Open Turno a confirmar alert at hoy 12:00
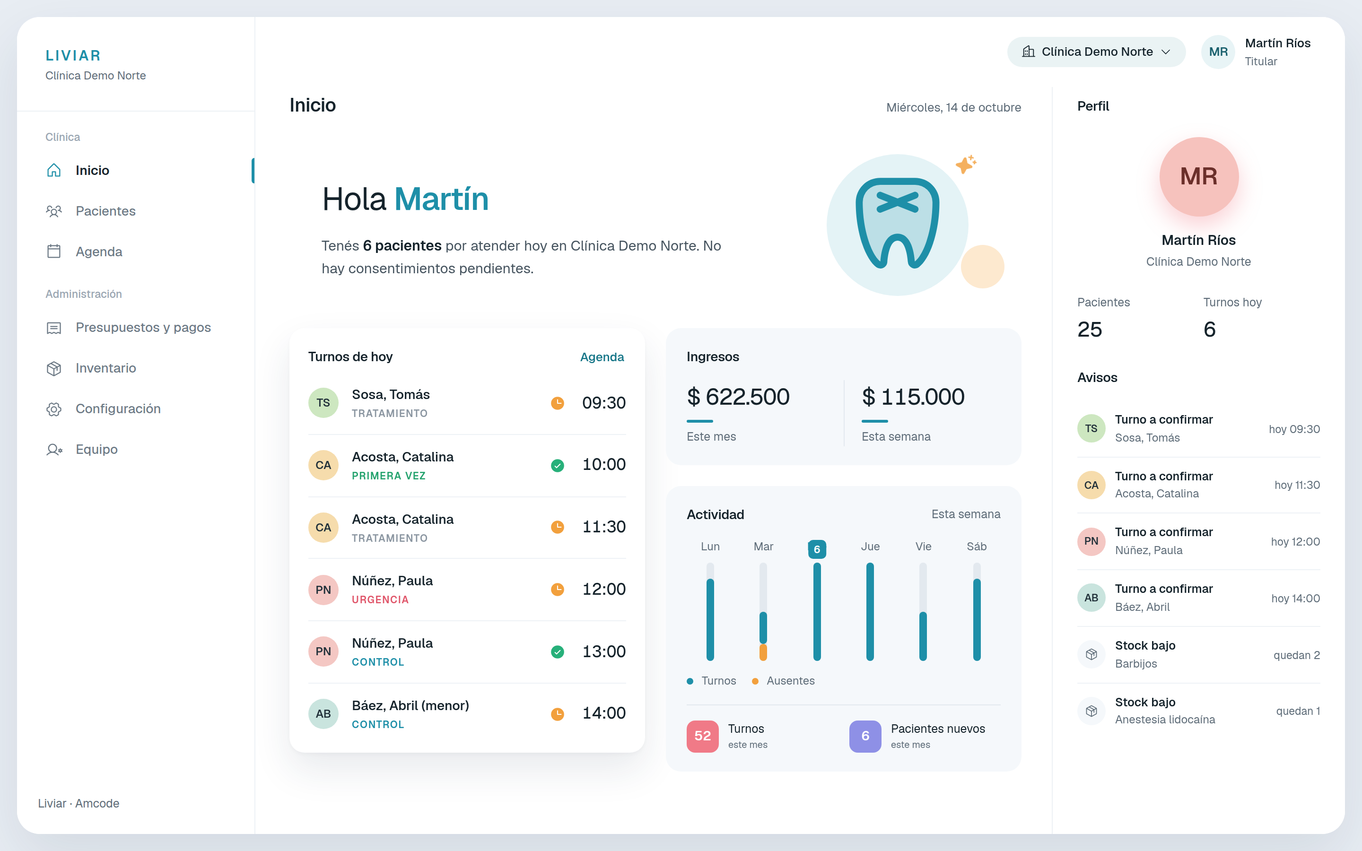Image resolution: width=1362 pixels, height=851 pixels. tap(1198, 541)
